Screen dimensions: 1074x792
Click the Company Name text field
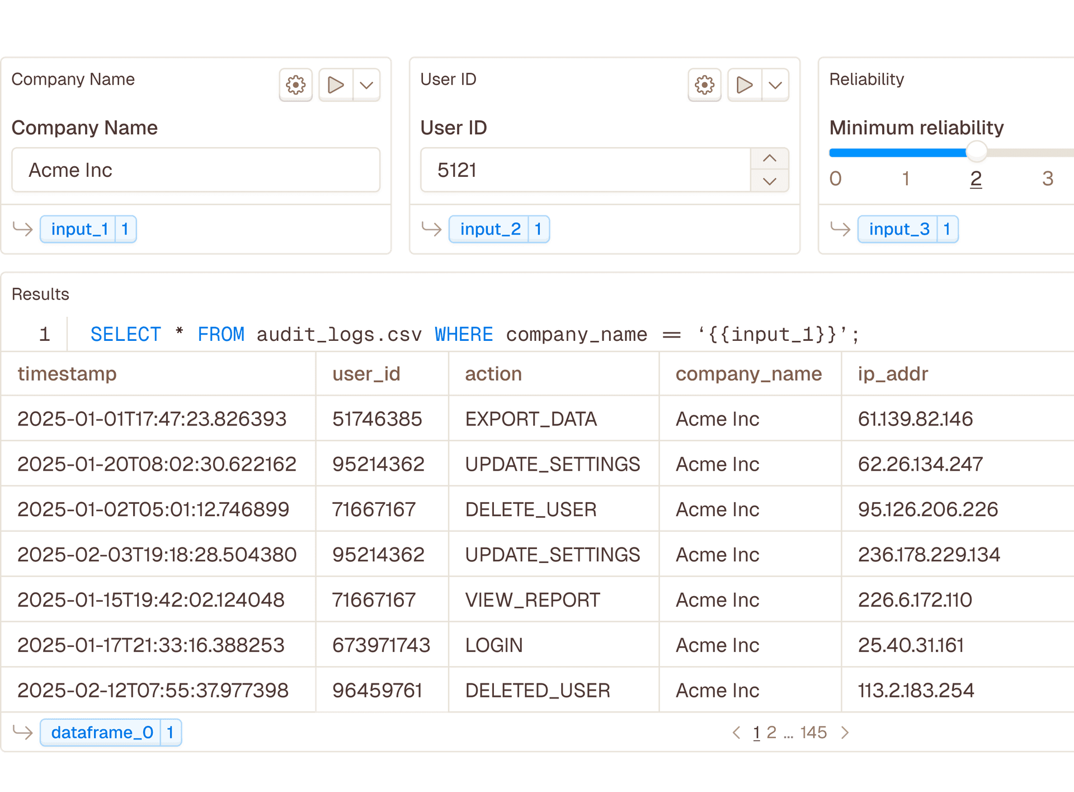pos(196,170)
